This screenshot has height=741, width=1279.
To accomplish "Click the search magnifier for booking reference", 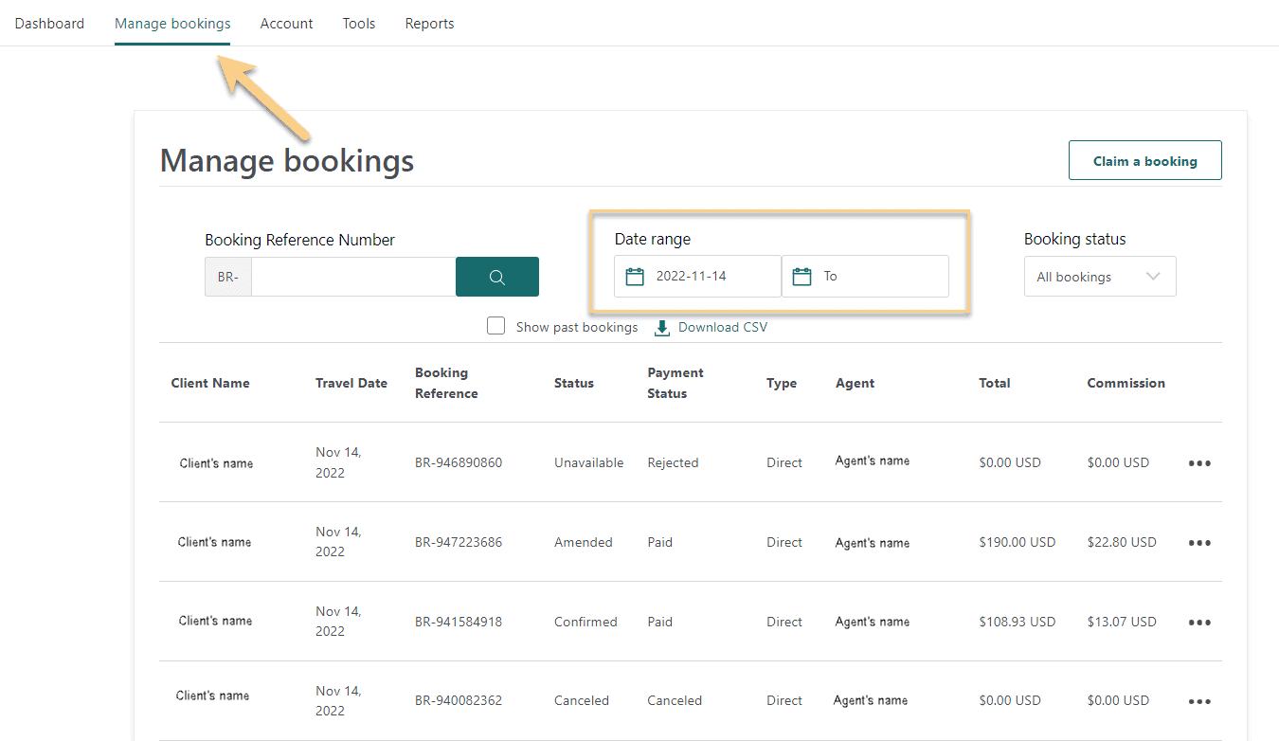I will click(x=496, y=276).
